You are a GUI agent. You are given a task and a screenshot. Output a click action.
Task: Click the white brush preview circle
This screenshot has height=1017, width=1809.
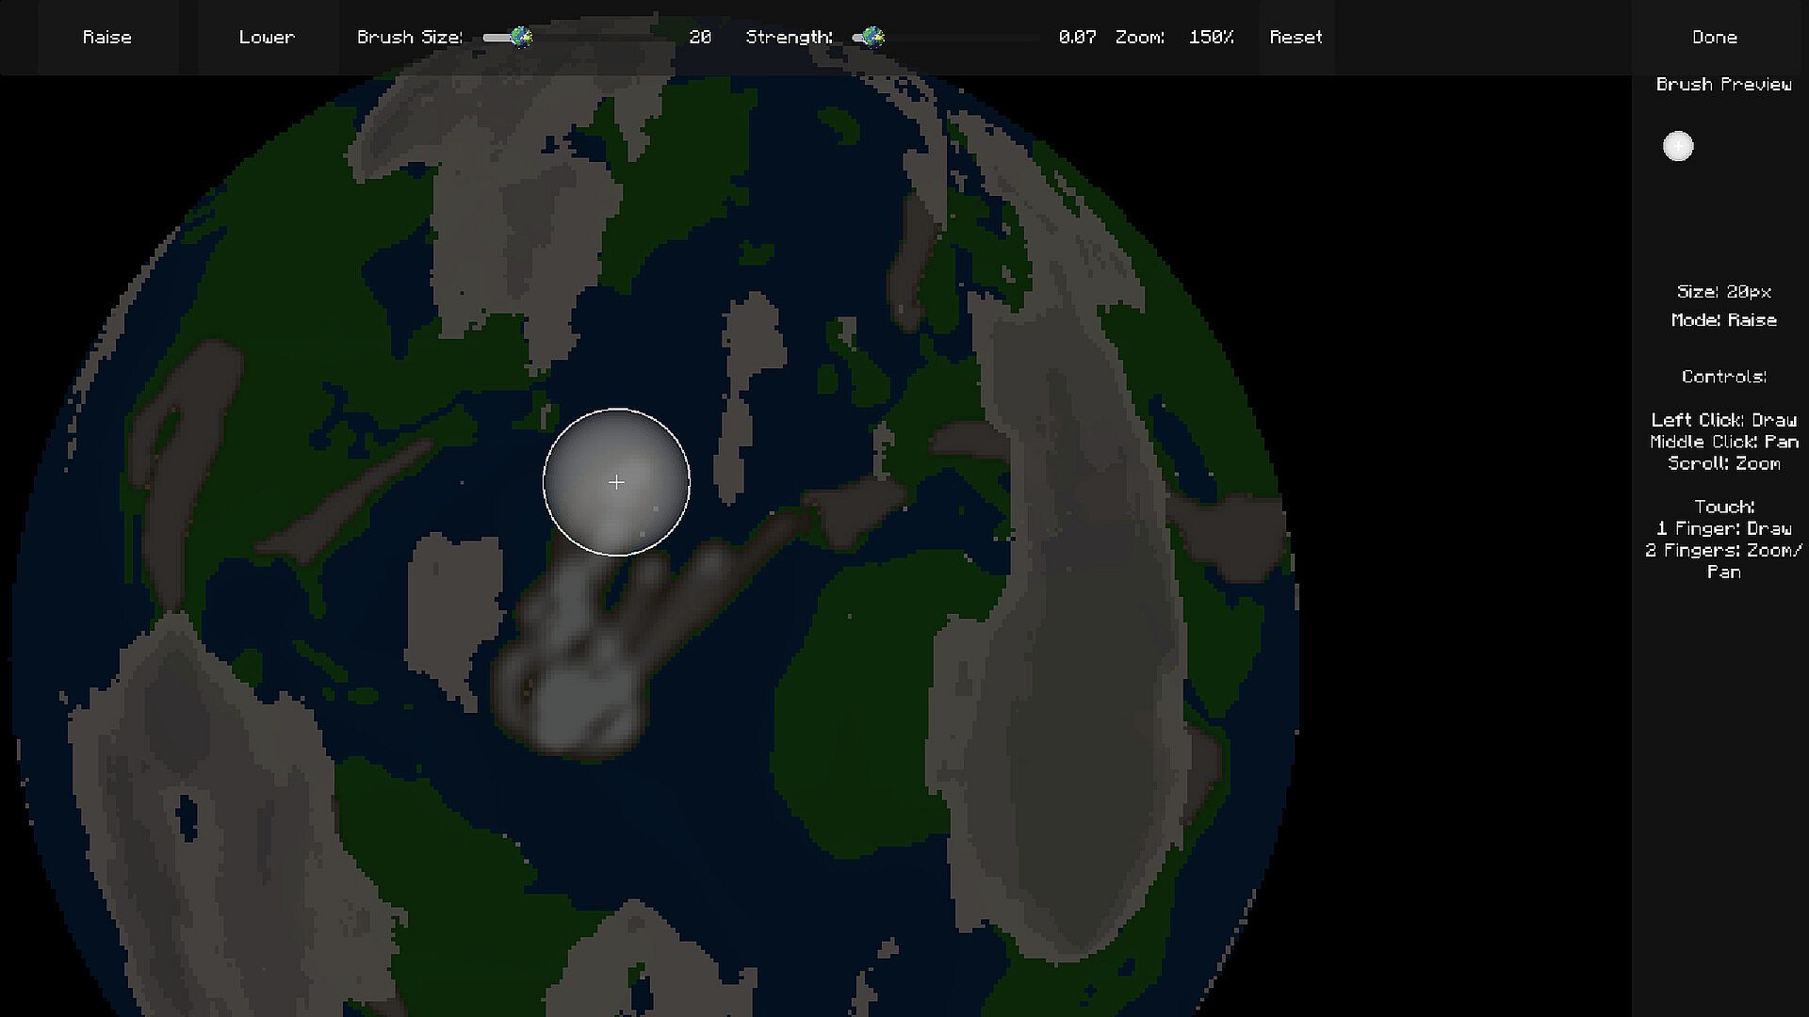tap(1677, 147)
